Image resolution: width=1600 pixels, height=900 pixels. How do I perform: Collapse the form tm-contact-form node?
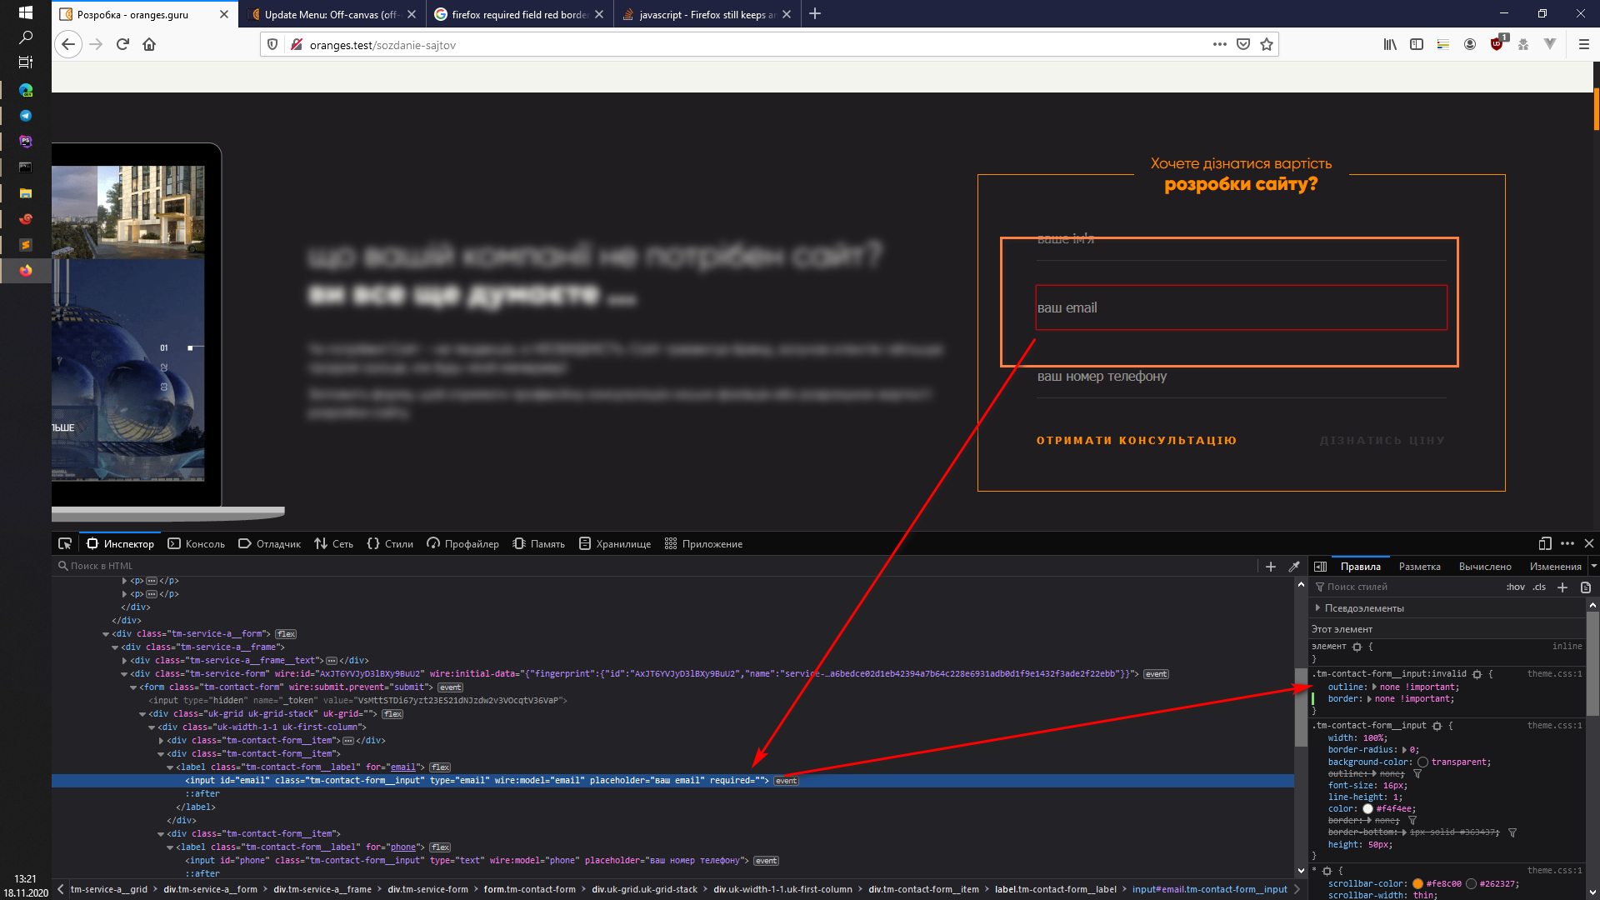coord(133,687)
